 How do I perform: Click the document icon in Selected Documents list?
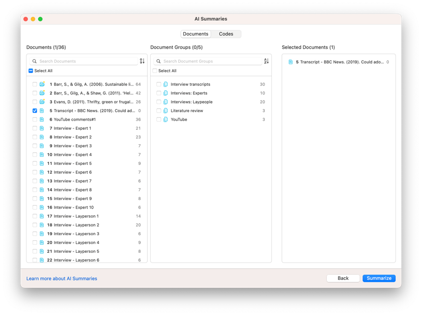click(x=291, y=62)
